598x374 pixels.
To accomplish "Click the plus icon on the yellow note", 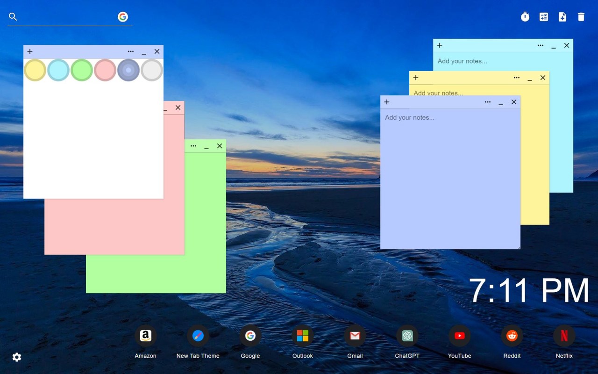I will [416, 78].
